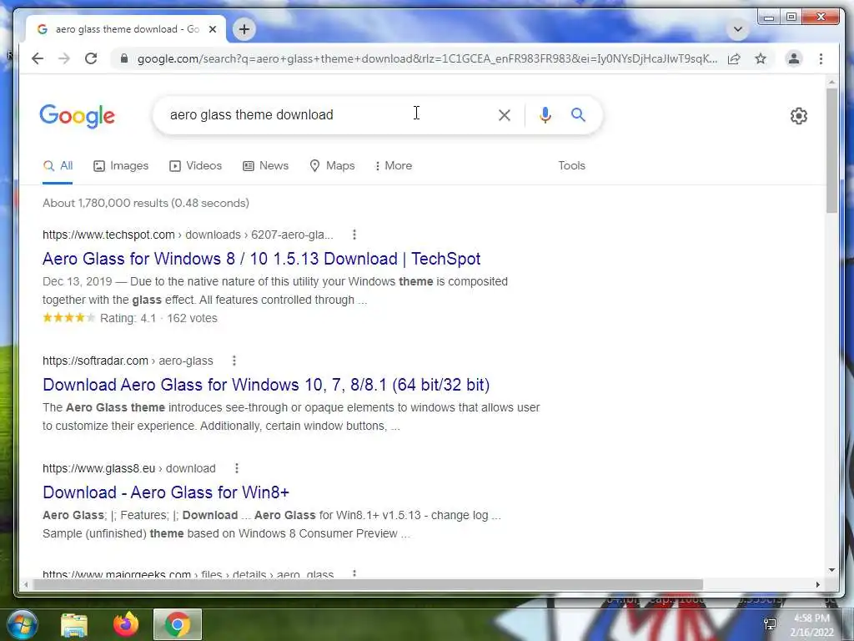Click the star rating of TechSpot result

(68, 318)
